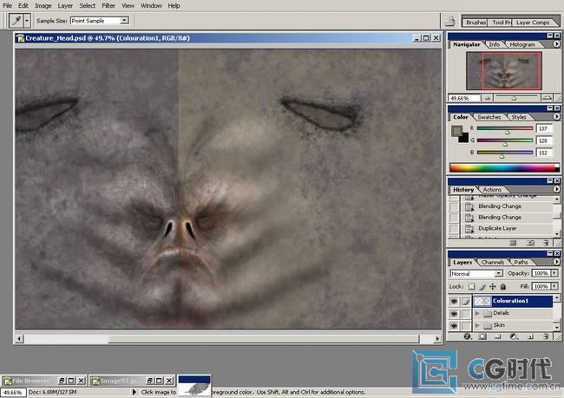Open the Layer menu
564x398 pixels.
point(65,6)
